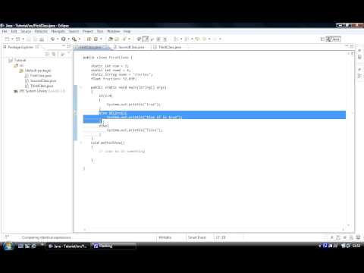The width and height of the screenshot is (364, 273).
Task: Open the Refactor menu
Action: point(41,31)
